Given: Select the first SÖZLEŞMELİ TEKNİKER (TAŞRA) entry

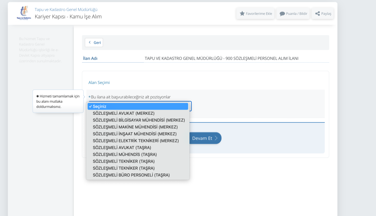Looking at the screenshot, I should [123, 161].
